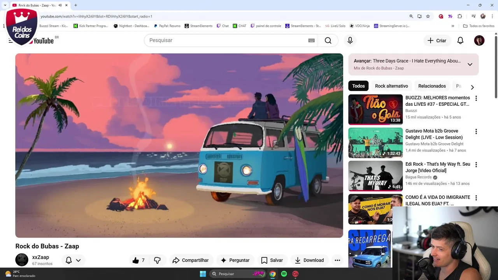Open the painel de controle bookmark
The width and height of the screenshot is (498, 280).
click(x=266, y=26)
